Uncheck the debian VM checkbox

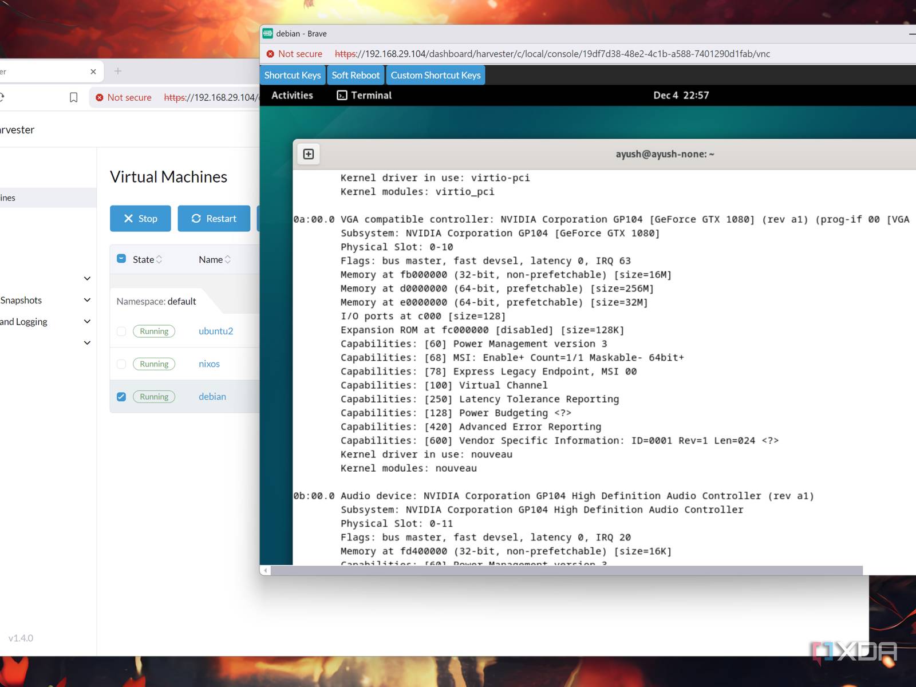(x=121, y=397)
